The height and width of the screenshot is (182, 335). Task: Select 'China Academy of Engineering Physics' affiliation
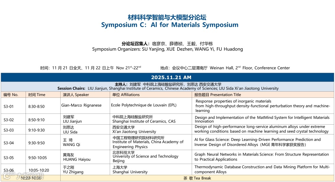(x=148, y=144)
